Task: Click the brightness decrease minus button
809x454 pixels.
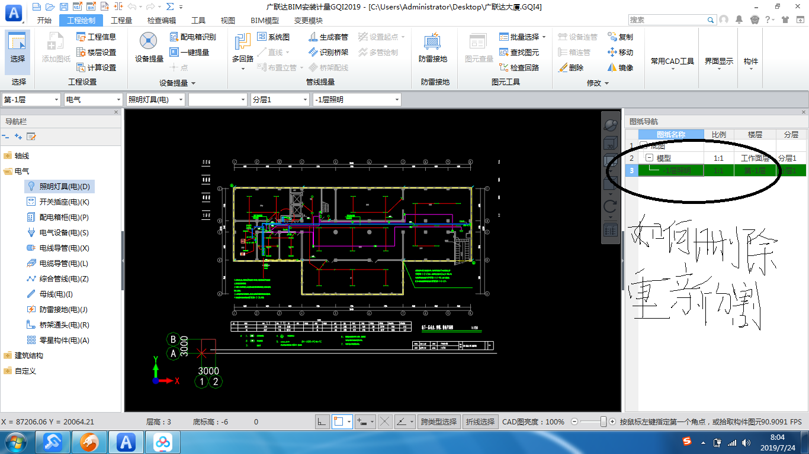Action: click(574, 421)
